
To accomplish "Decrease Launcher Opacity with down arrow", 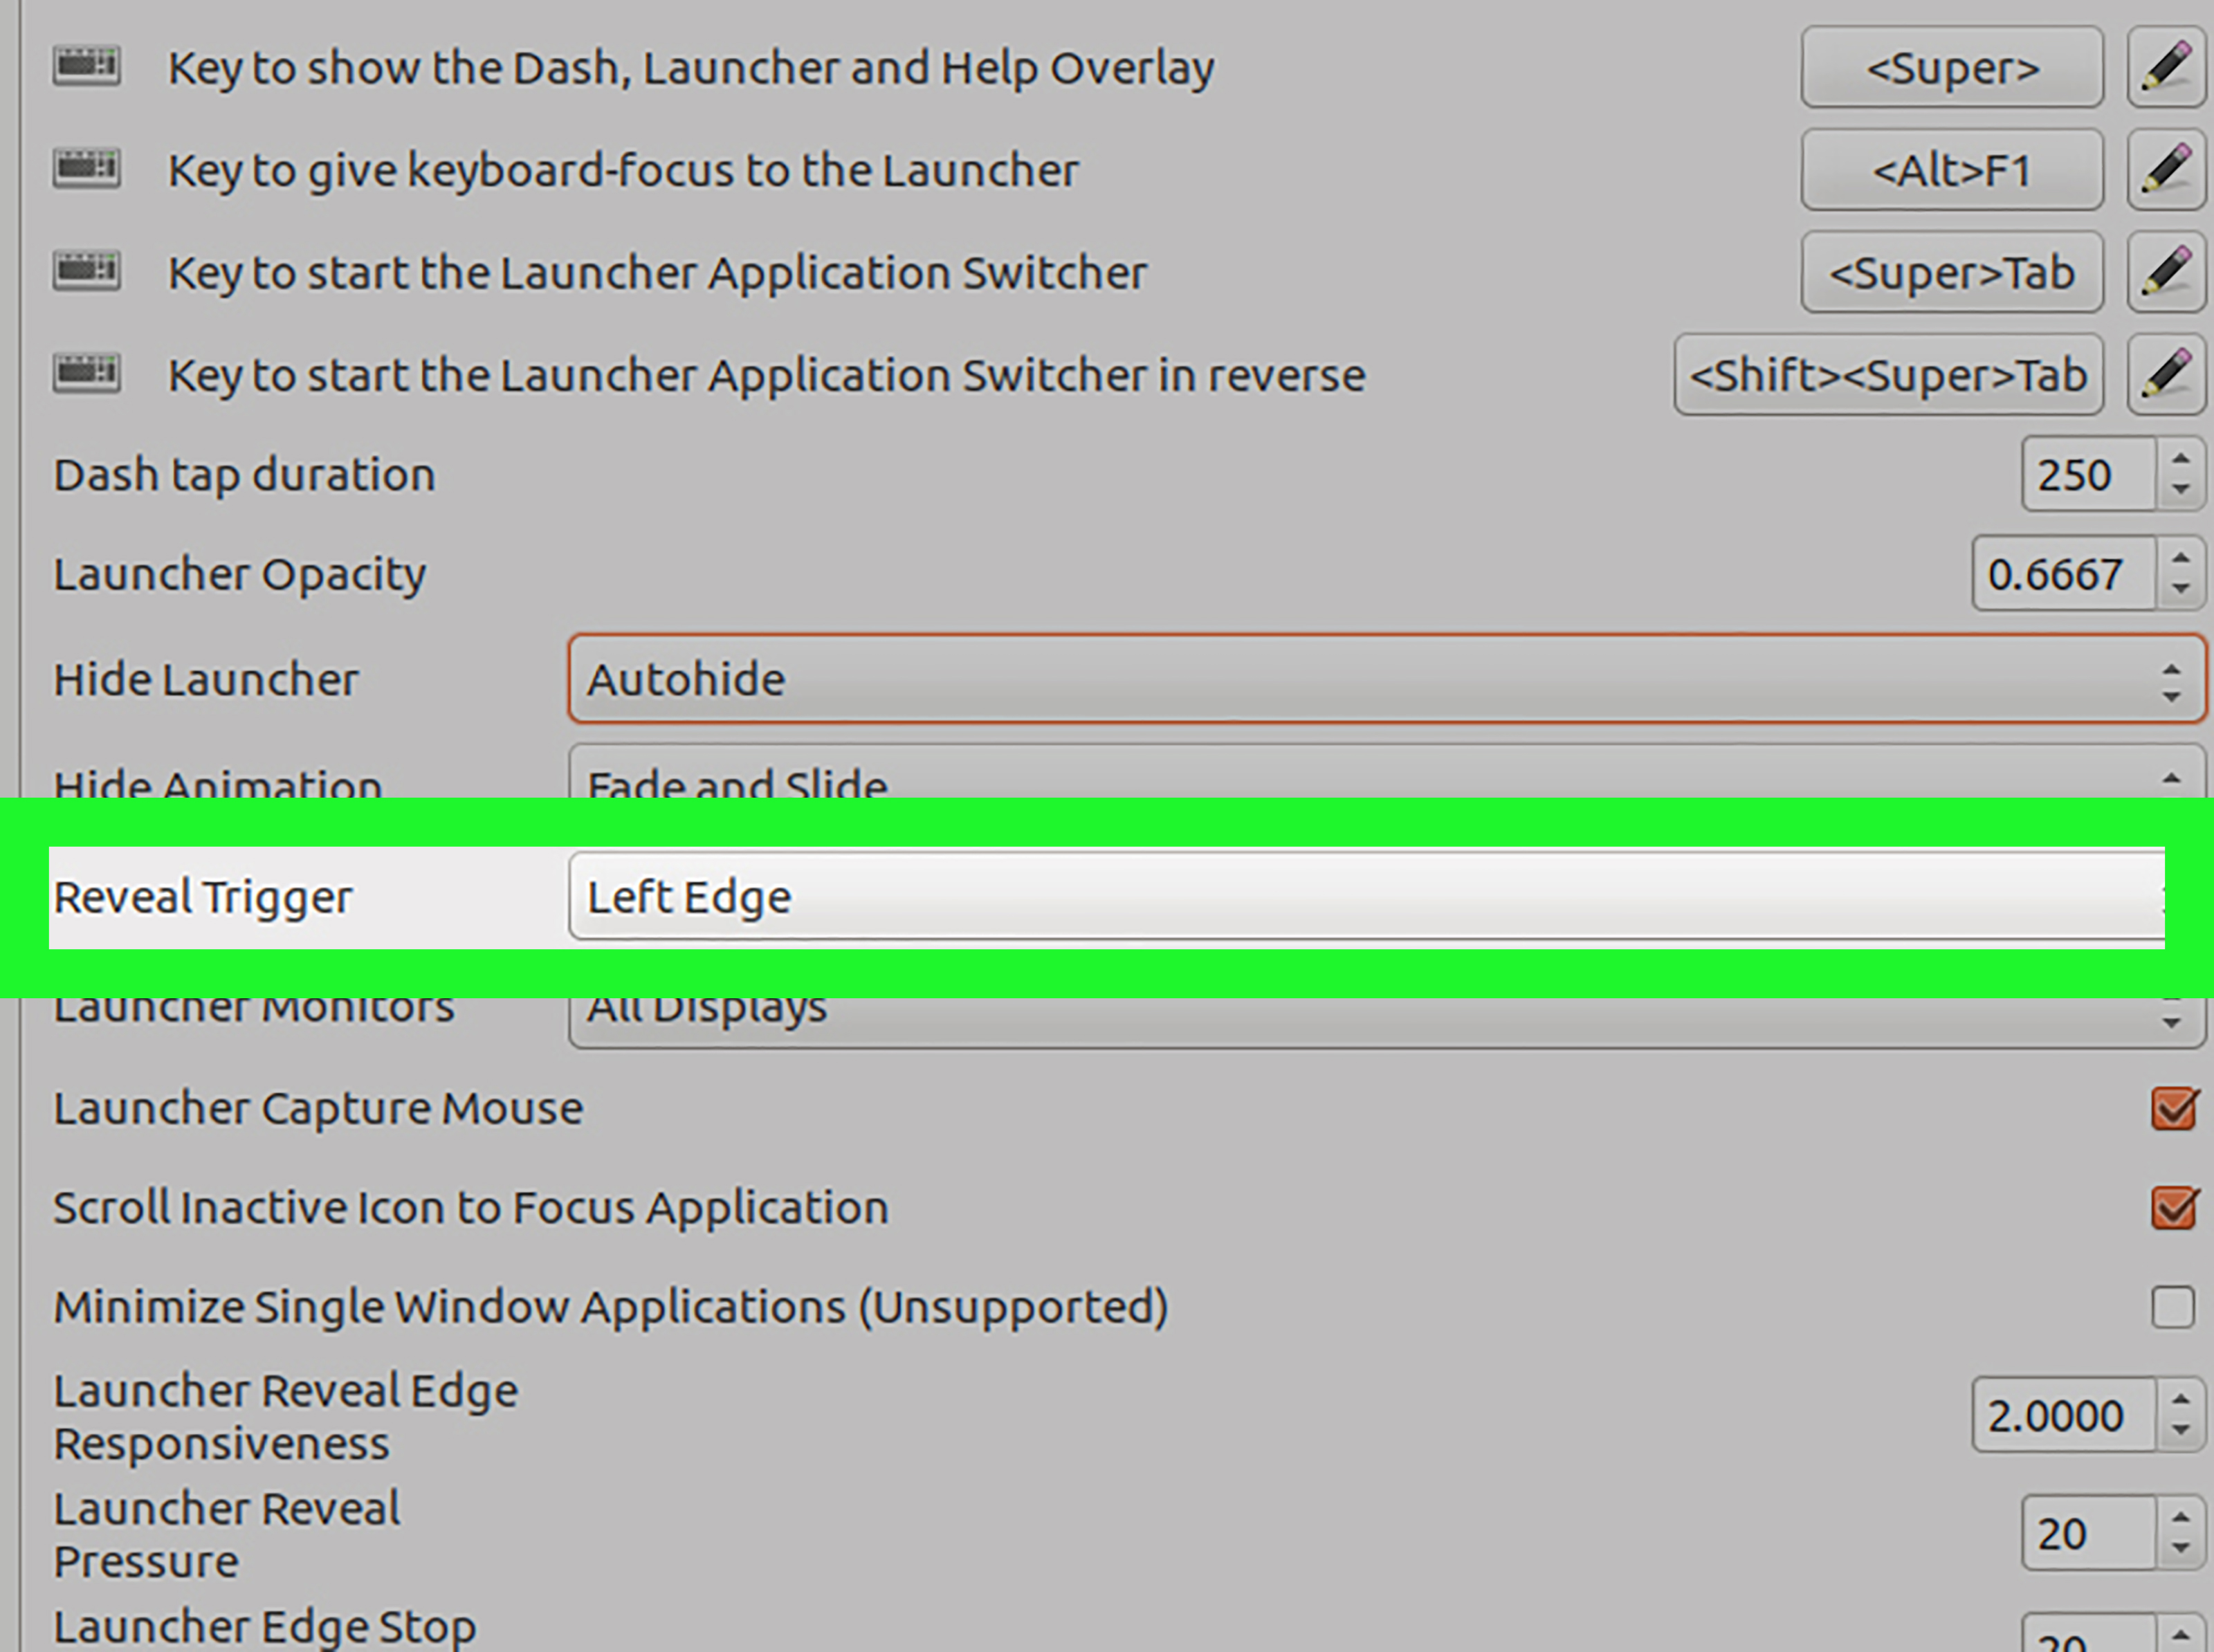I will pos(2181,589).
